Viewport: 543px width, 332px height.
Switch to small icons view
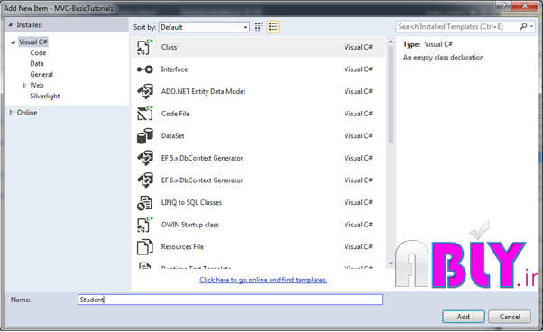click(x=259, y=27)
